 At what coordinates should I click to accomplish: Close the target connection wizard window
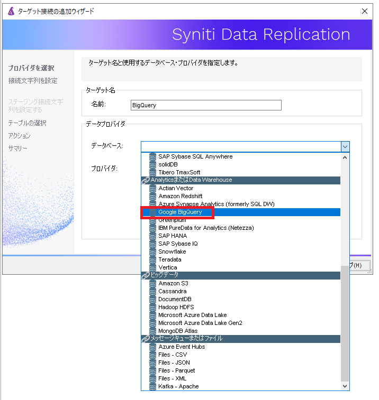click(365, 11)
